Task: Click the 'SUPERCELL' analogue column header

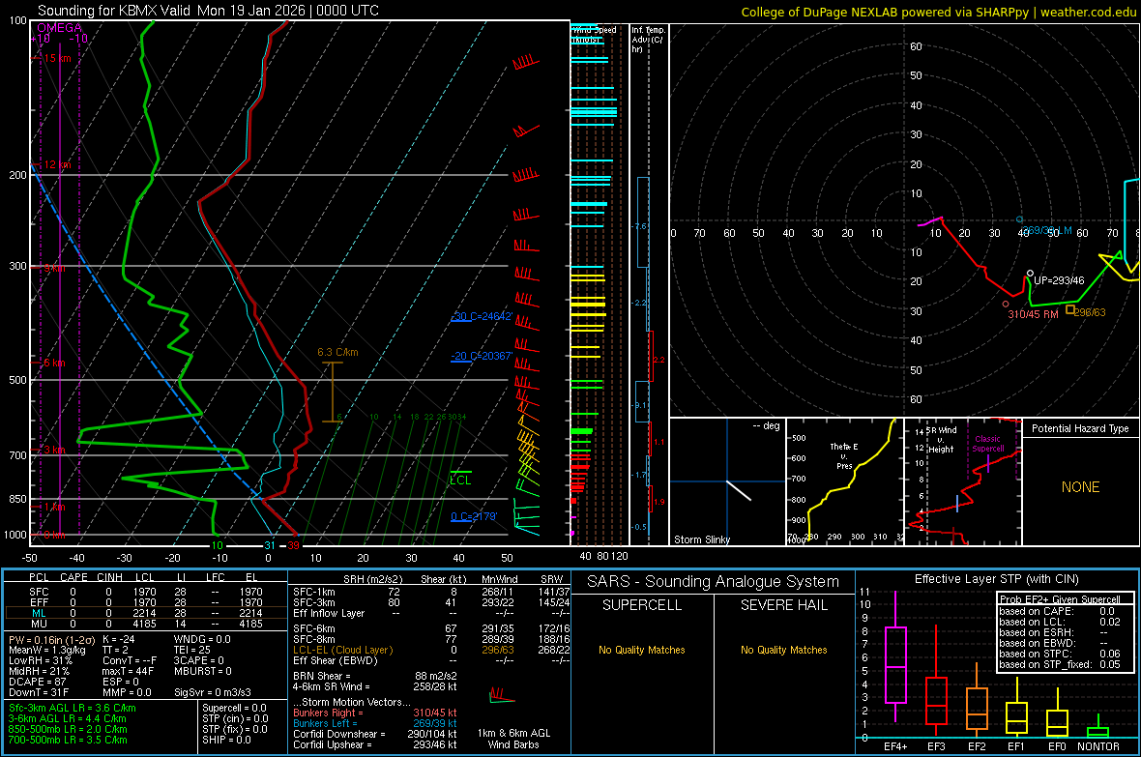Action: [641, 605]
